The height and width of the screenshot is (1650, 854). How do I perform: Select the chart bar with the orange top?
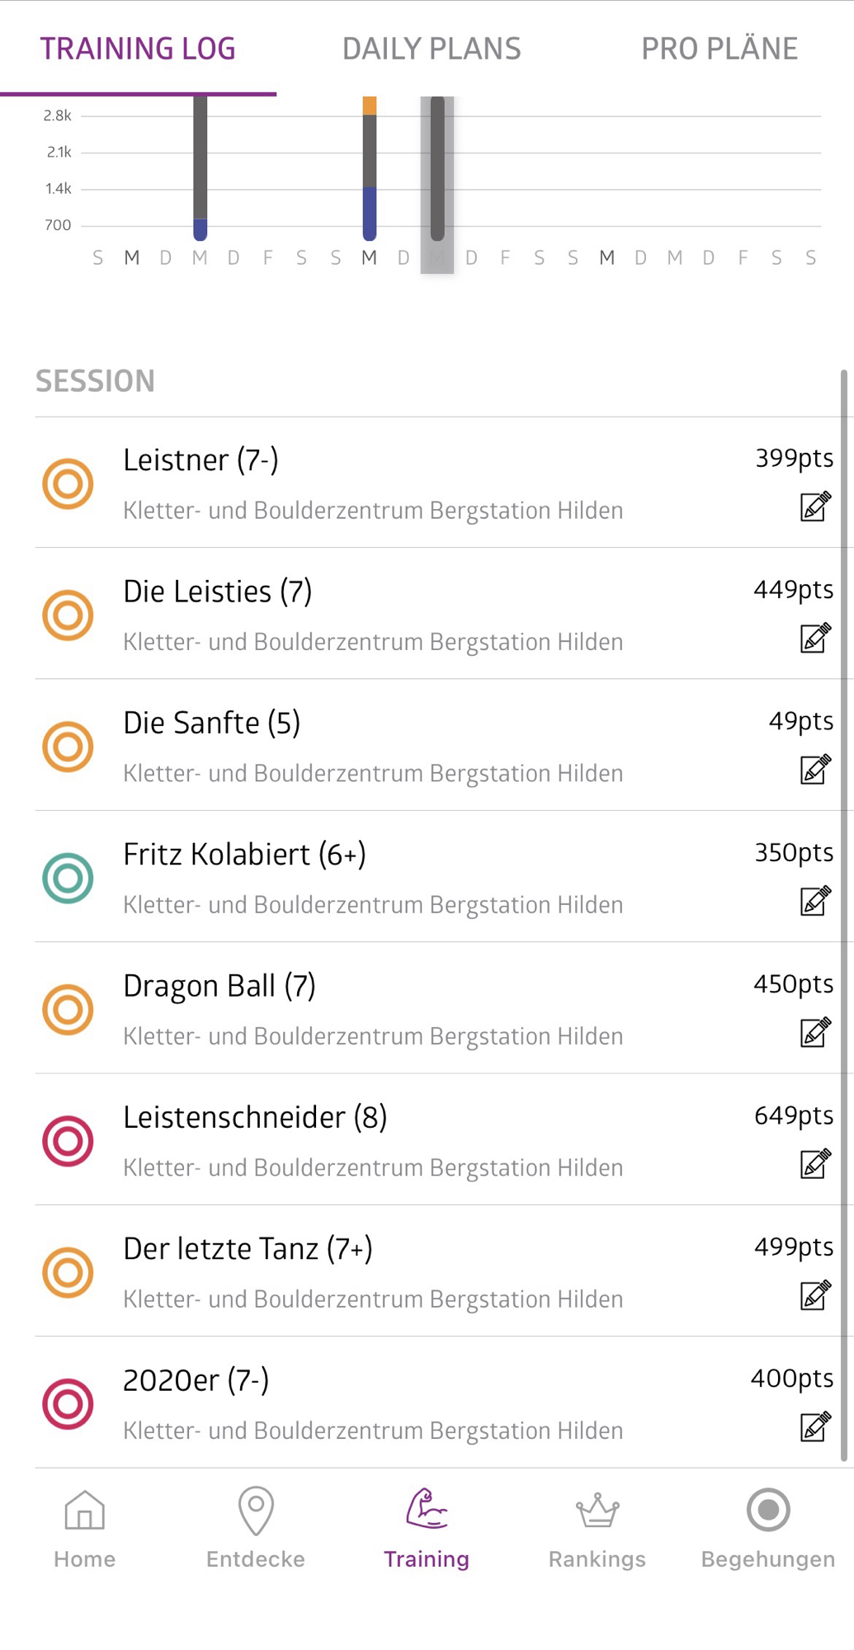[x=370, y=169]
